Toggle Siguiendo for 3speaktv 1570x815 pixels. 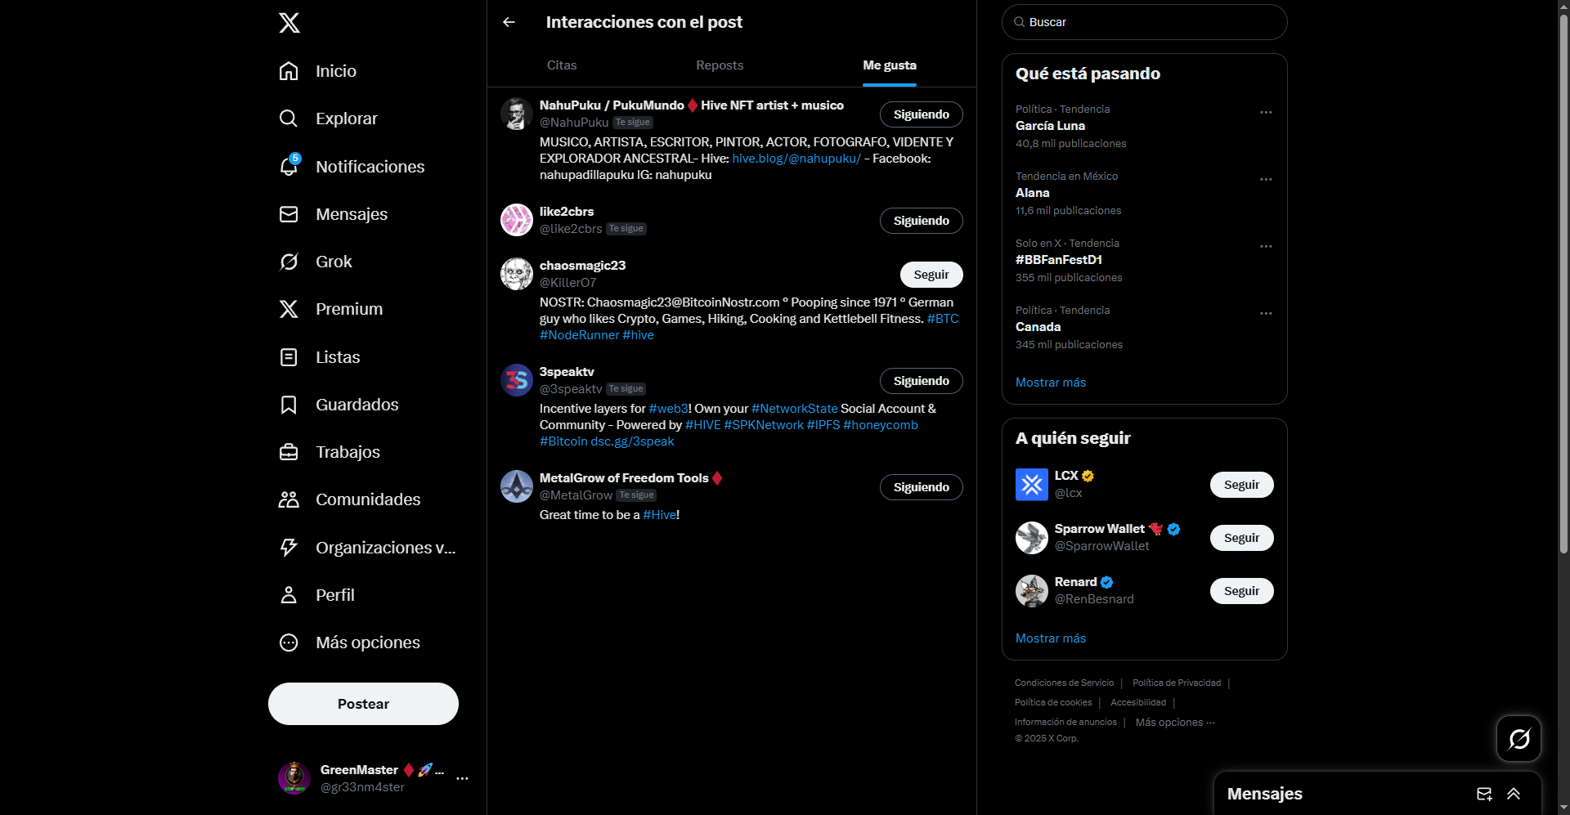click(x=921, y=381)
